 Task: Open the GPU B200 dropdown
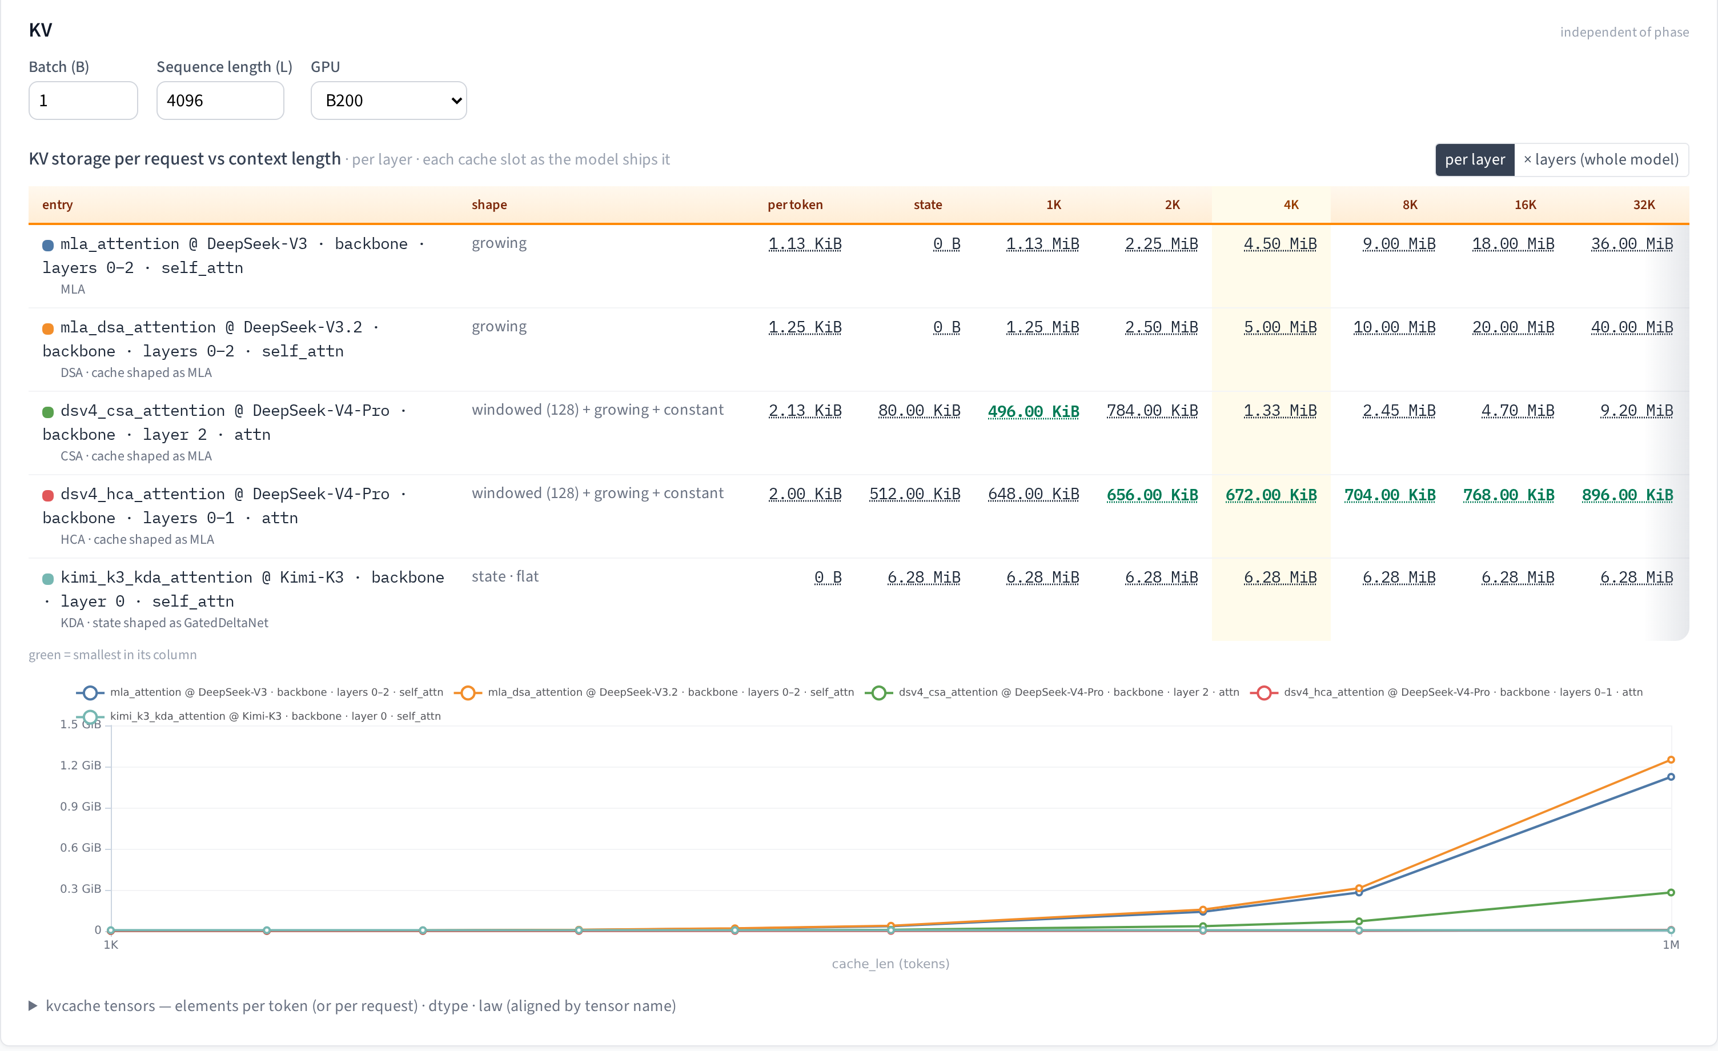[x=388, y=101]
